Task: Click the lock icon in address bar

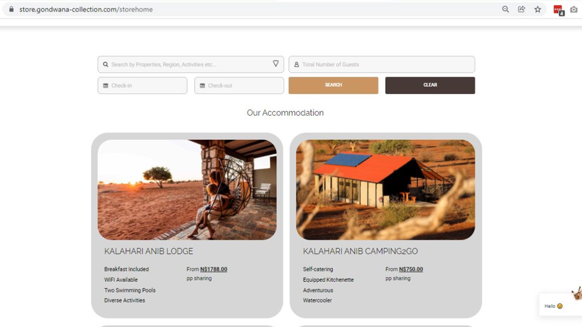Action: 11,9
